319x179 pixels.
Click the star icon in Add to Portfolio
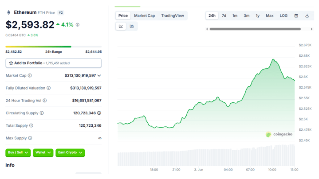point(11,63)
